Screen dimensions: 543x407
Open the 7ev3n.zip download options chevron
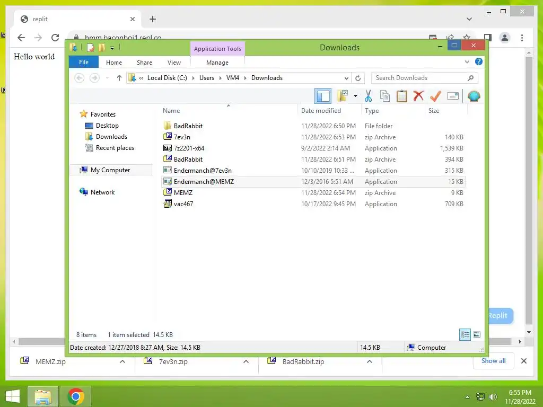coord(246,361)
